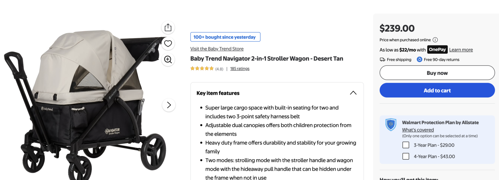The image size is (499, 180).
Task: Click the Buy now button
Action: click(x=437, y=73)
